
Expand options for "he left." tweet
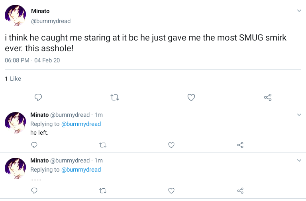tap(299, 115)
